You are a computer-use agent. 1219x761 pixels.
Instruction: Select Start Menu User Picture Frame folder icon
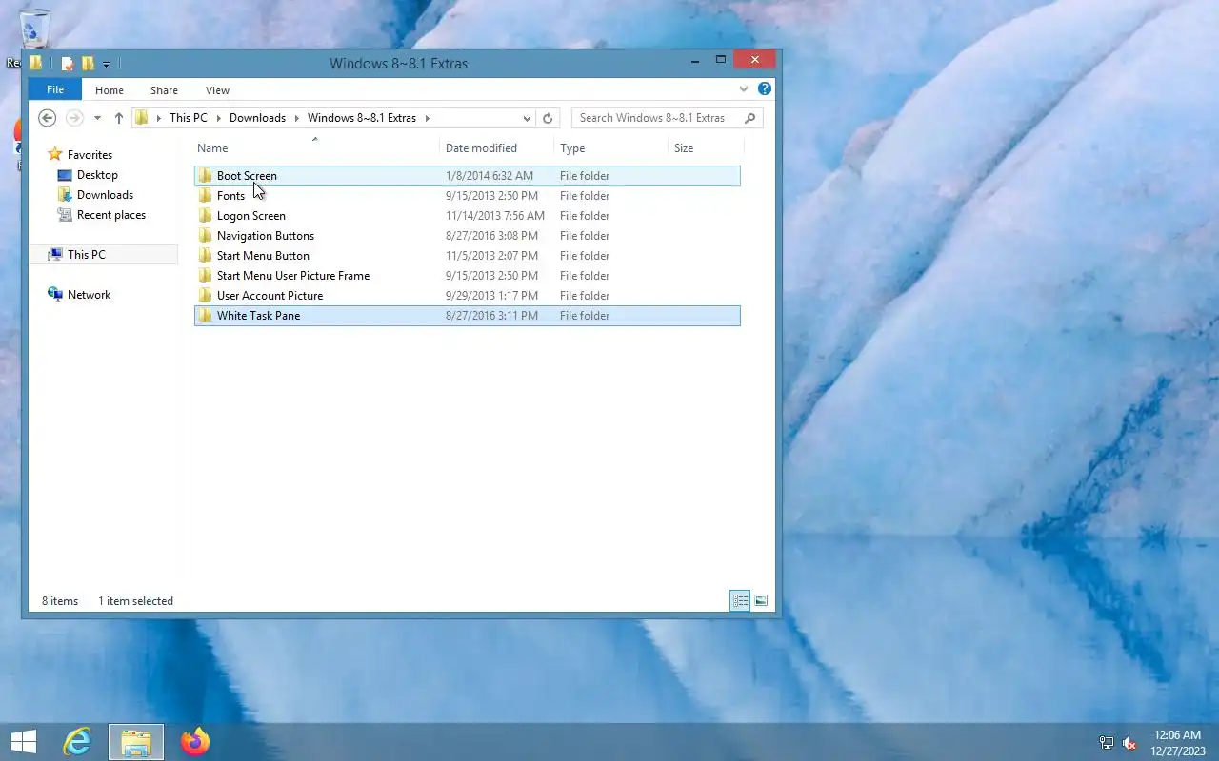point(205,275)
